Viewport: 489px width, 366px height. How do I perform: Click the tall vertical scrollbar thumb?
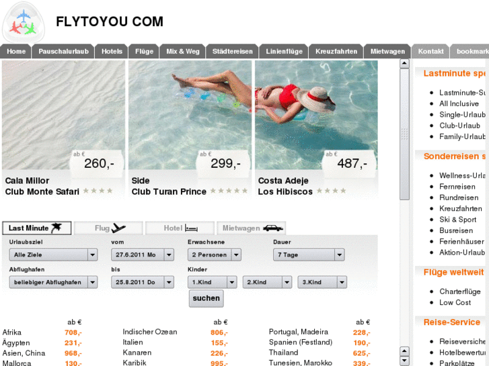click(x=404, y=134)
